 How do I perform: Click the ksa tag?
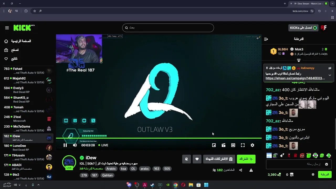(123, 169)
